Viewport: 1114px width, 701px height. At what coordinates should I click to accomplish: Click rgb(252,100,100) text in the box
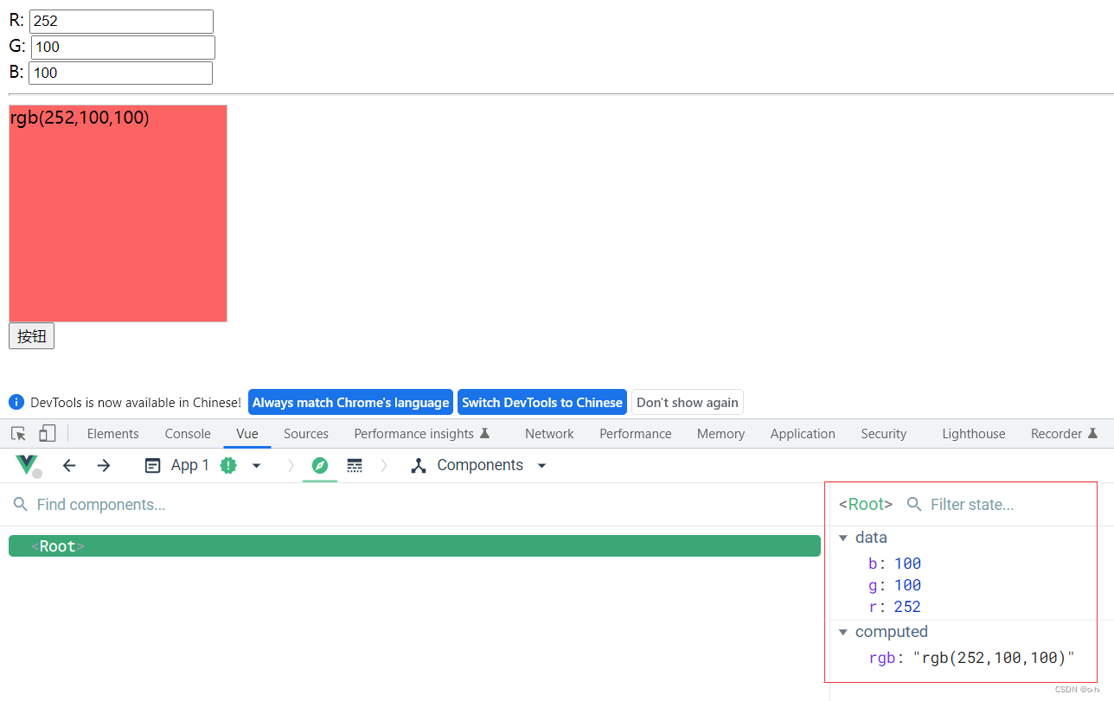[80, 118]
